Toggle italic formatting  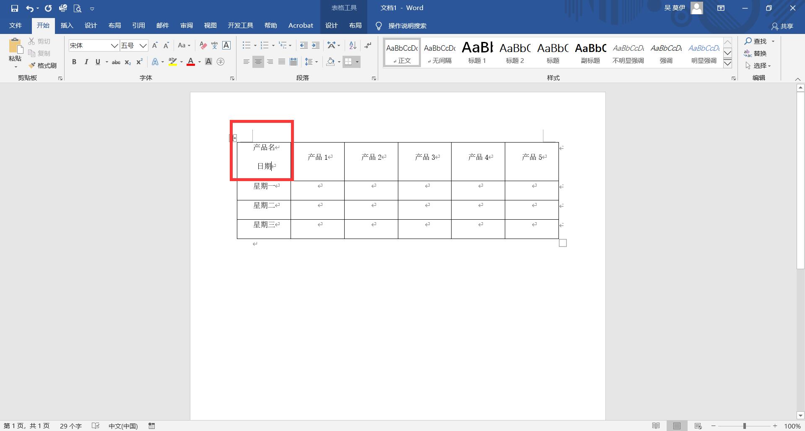(86, 62)
